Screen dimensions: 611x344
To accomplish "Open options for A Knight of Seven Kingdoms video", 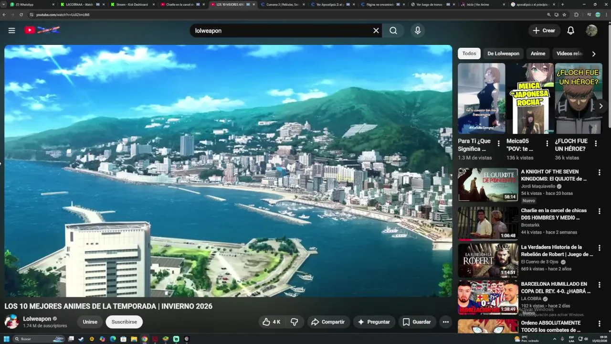I will 600,172.
